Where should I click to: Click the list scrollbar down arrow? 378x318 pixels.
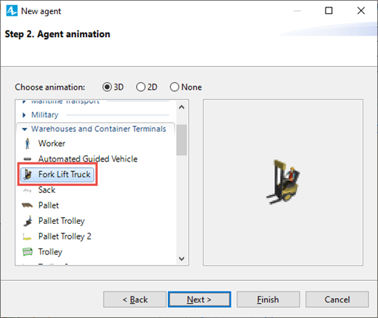[x=182, y=259]
